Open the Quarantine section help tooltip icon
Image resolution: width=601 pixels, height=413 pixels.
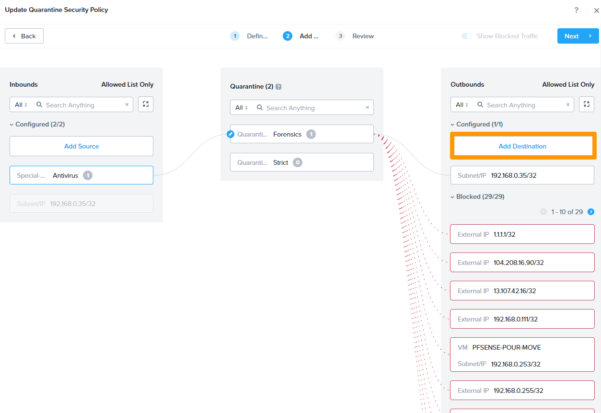[x=278, y=86]
